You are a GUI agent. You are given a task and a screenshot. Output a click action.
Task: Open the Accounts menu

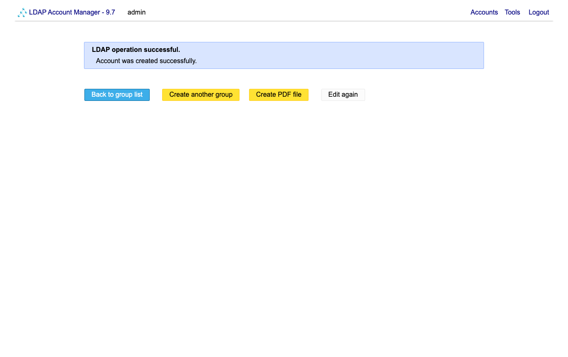(x=484, y=12)
